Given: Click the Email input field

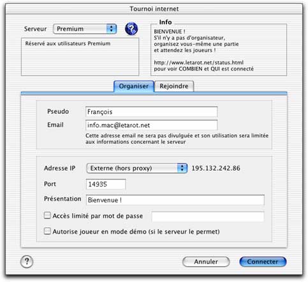Looking at the screenshot, I should [152, 125].
